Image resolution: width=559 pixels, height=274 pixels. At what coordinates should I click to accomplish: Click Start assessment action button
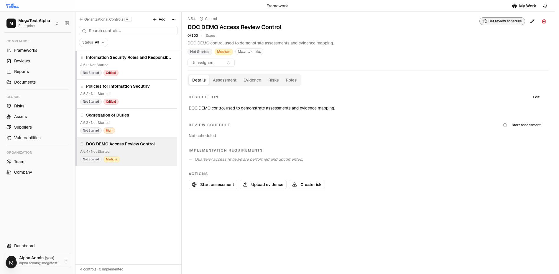pyautogui.click(x=213, y=185)
